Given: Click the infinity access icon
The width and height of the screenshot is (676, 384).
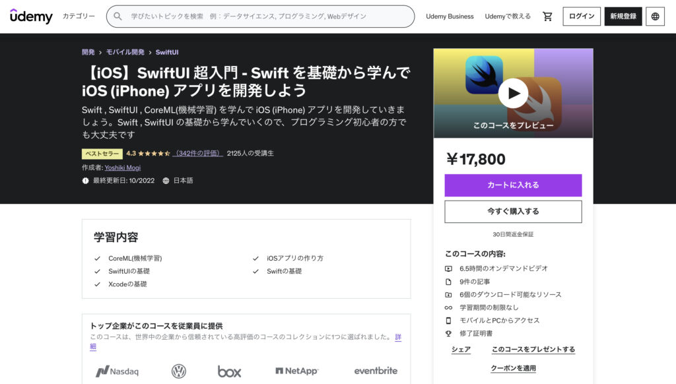Looking at the screenshot, I should point(448,307).
